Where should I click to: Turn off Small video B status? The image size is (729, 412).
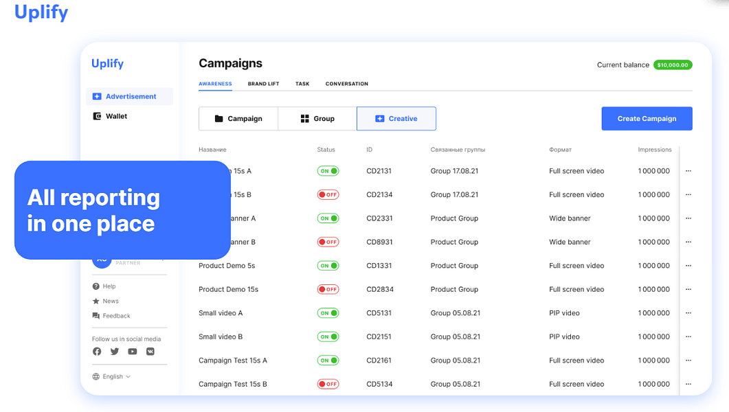coord(328,336)
